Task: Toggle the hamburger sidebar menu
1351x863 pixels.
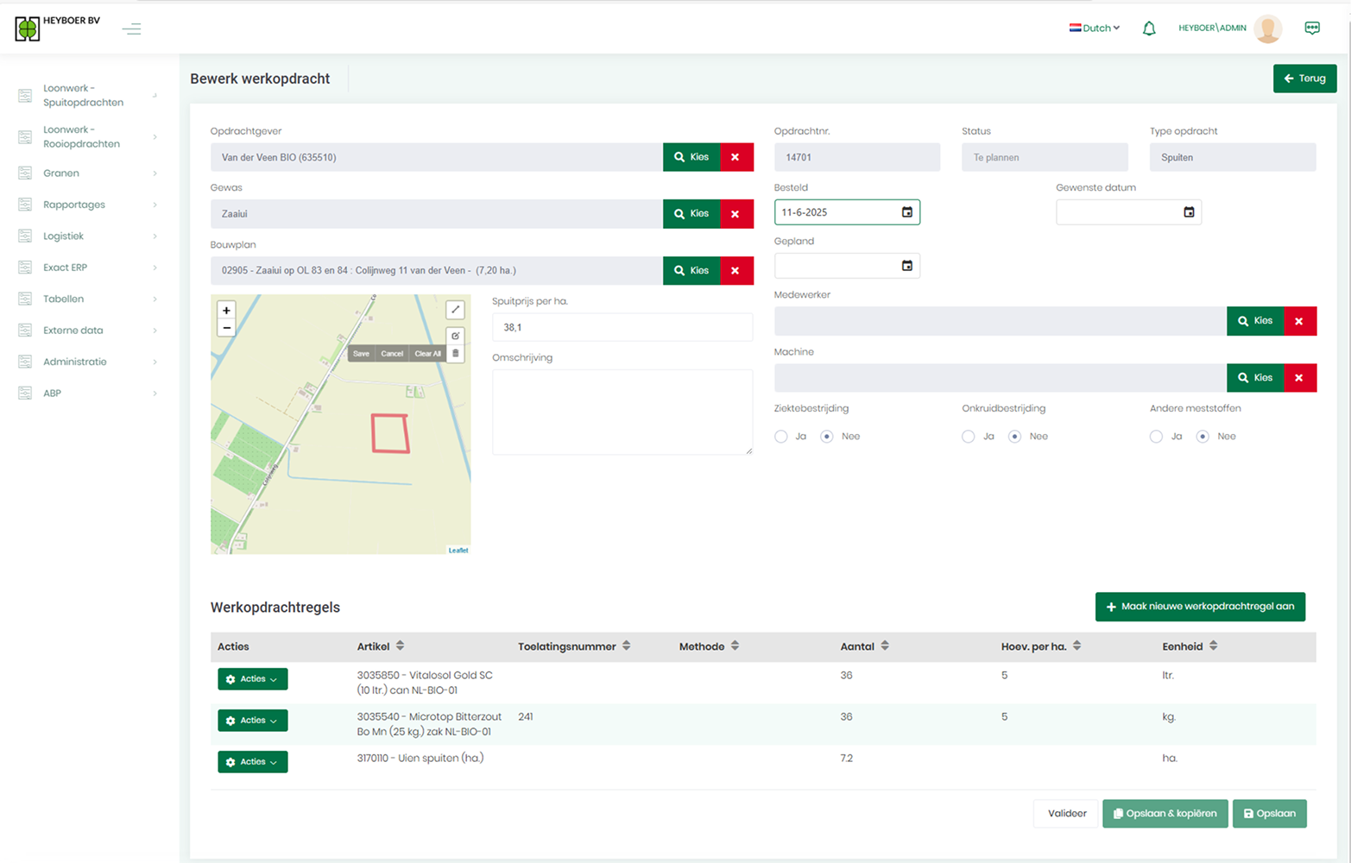Action: tap(131, 29)
